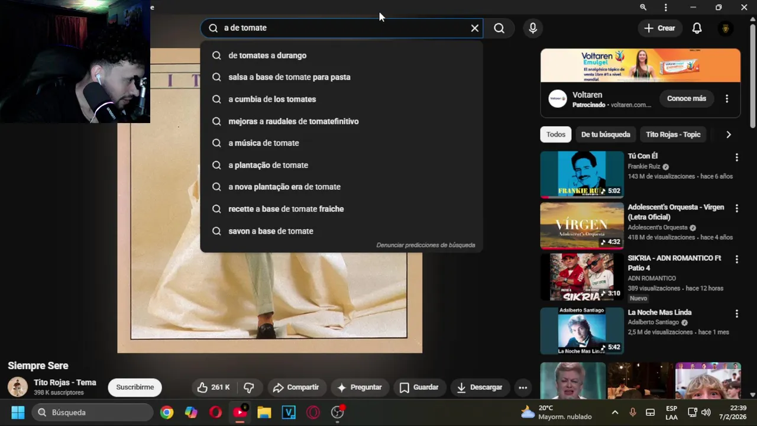Image resolution: width=757 pixels, height=426 pixels.
Task: Click the 'Compartir' button
Action: click(x=296, y=387)
